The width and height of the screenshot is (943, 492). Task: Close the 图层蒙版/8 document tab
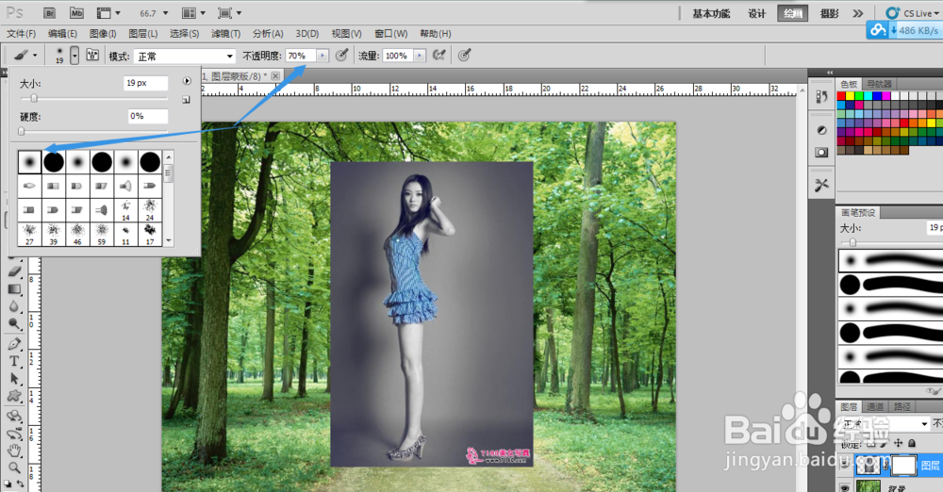(274, 75)
